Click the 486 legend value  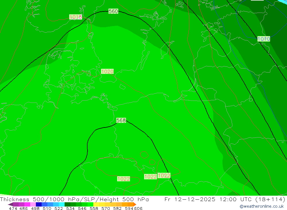click(x=24, y=208)
